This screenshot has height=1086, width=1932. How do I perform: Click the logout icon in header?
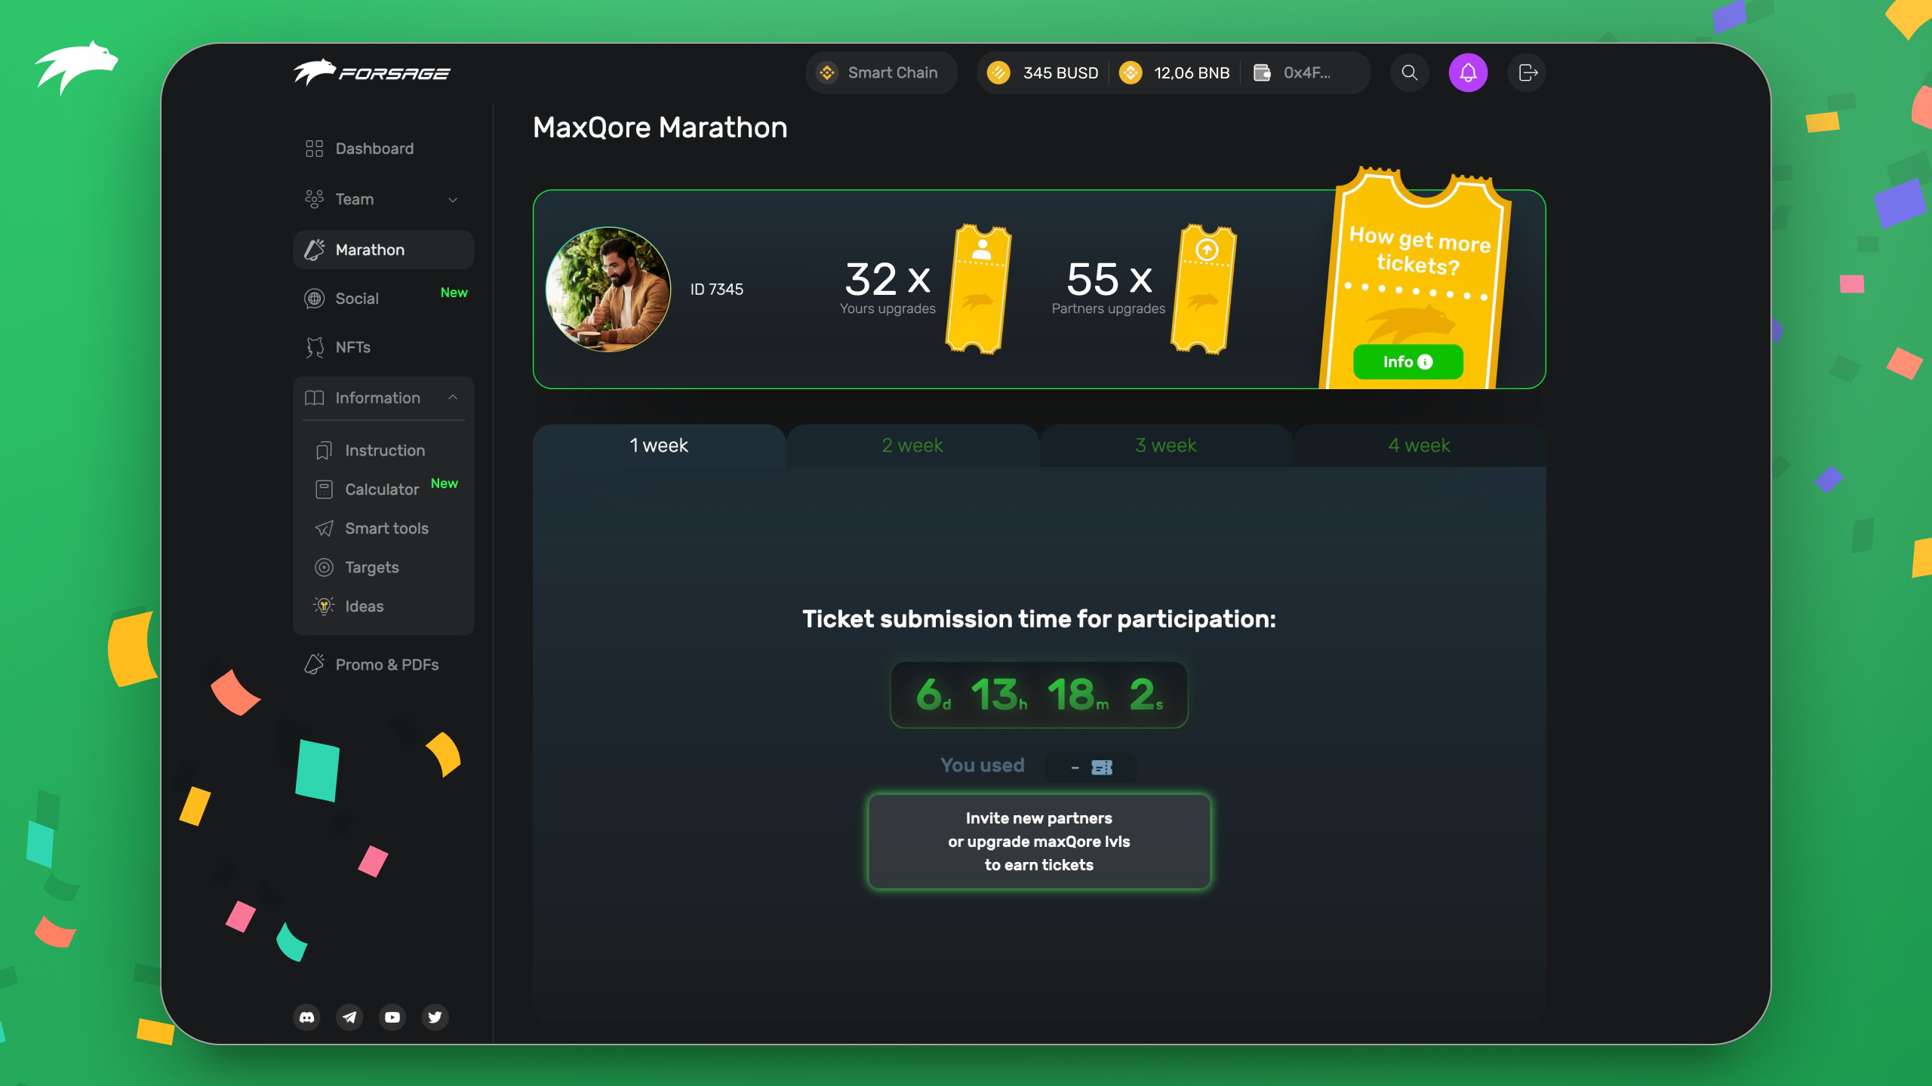pos(1527,72)
